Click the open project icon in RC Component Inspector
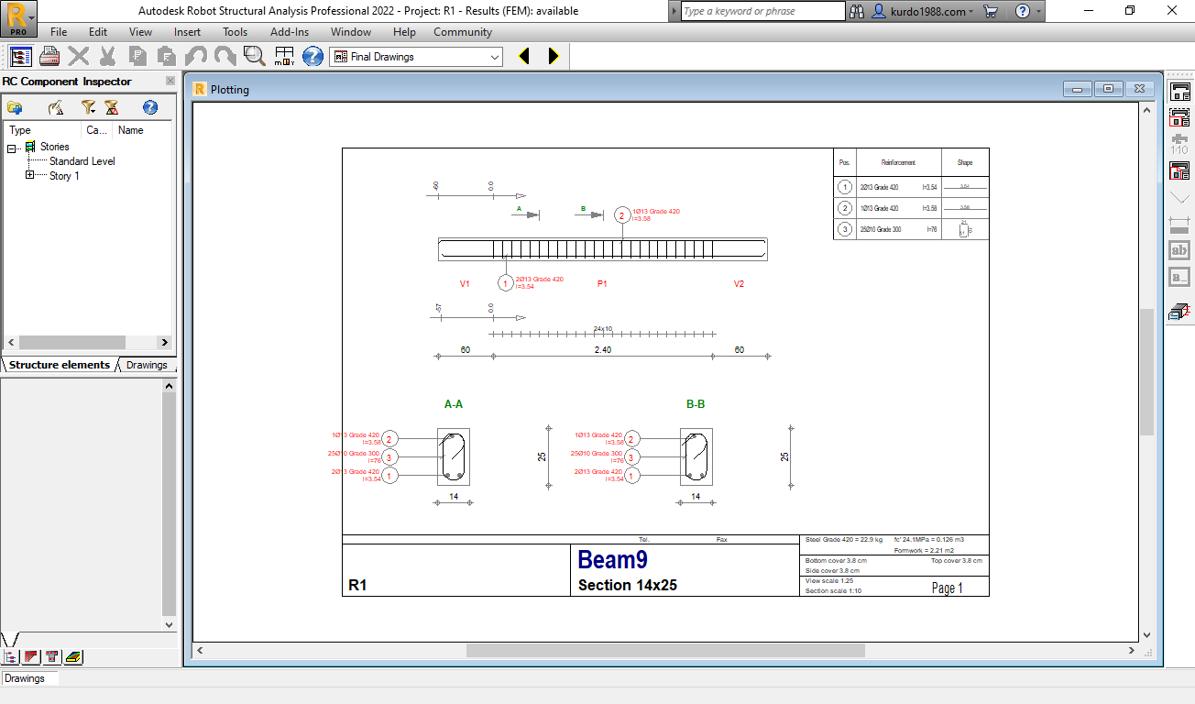The image size is (1195, 704). (15, 106)
